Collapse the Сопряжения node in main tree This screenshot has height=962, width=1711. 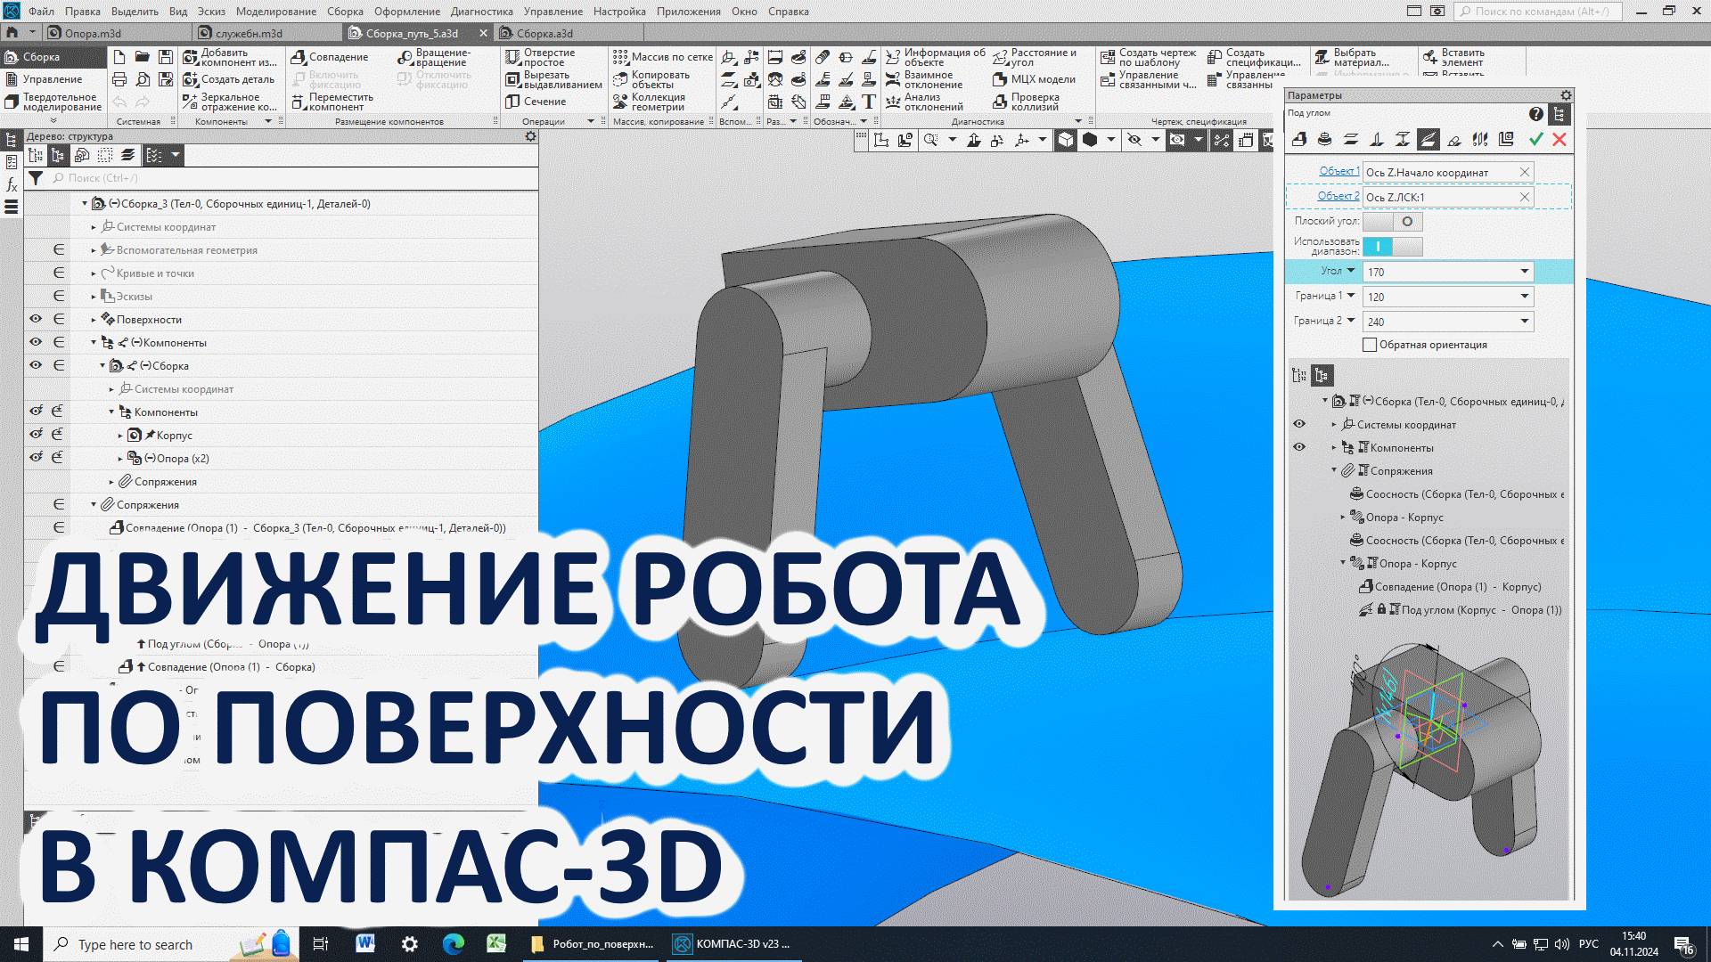click(94, 505)
